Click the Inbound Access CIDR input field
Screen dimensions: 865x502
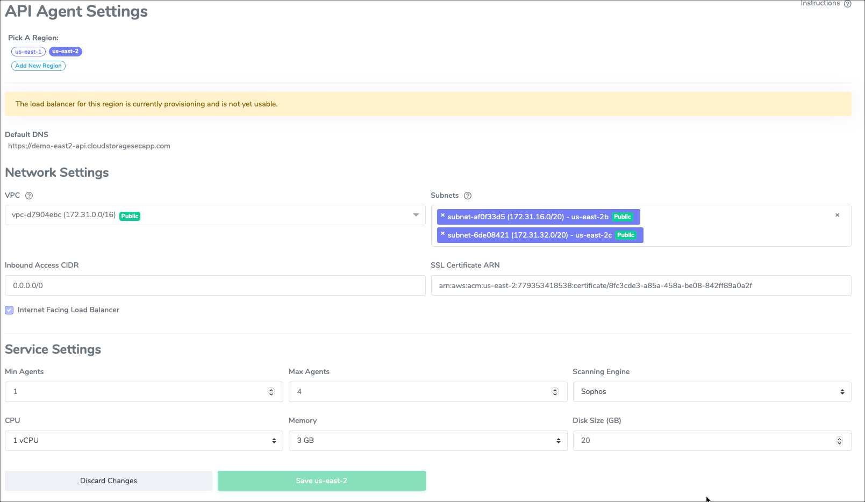[x=215, y=285]
